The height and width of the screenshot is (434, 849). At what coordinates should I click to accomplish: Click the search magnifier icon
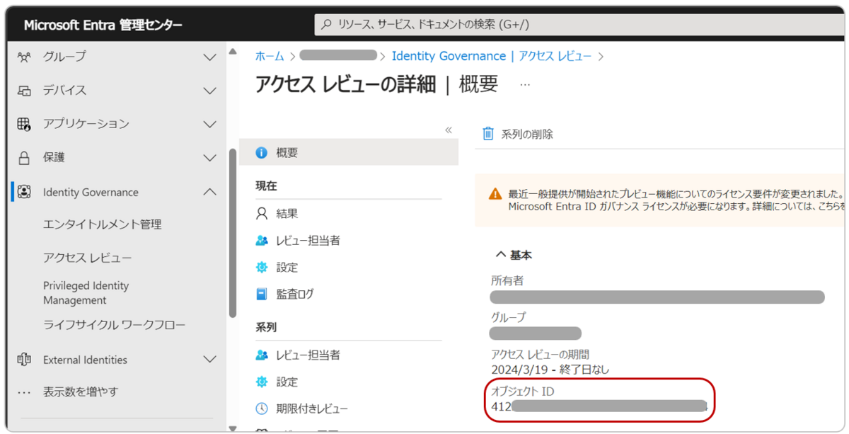(326, 24)
